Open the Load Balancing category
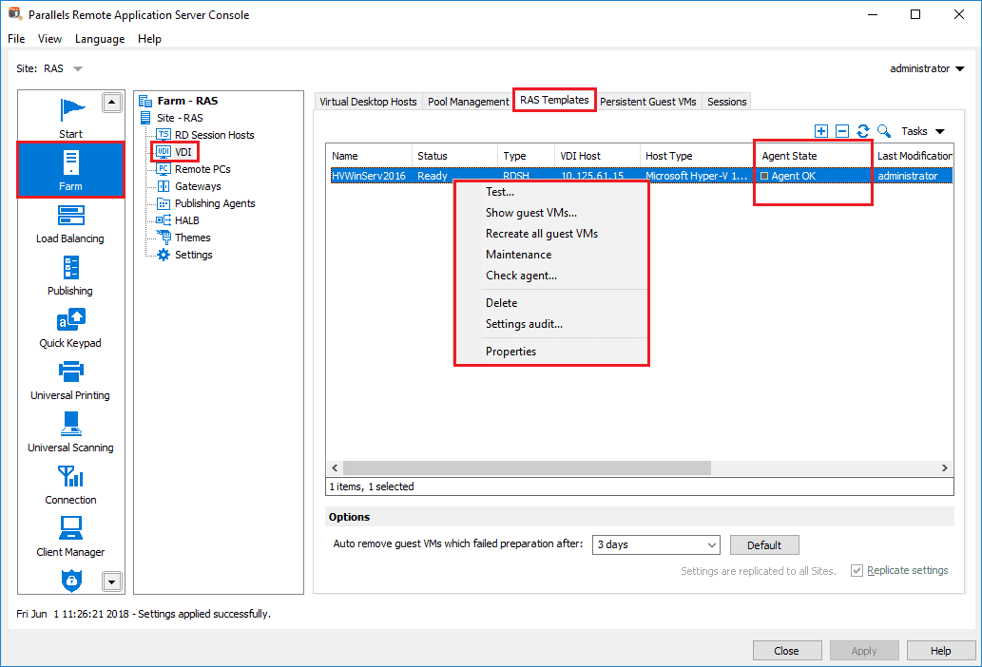Viewport: 982px width, 667px height. (x=70, y=224)
